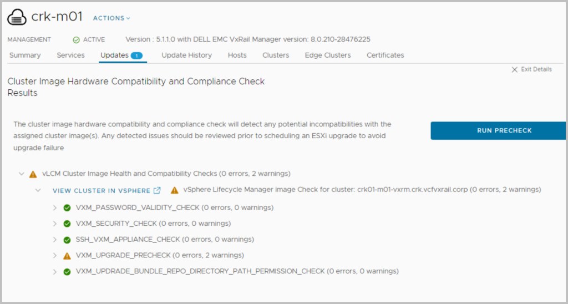
Task: Click green check icon for VXM_PASSWORD_VALIDITY_CHECK
Action: pyautogui.click(x=67, y=208)
